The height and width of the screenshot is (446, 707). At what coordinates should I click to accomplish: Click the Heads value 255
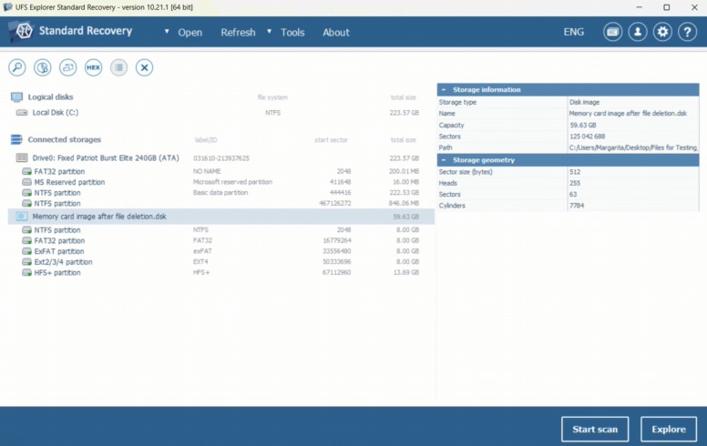[575, 183]
